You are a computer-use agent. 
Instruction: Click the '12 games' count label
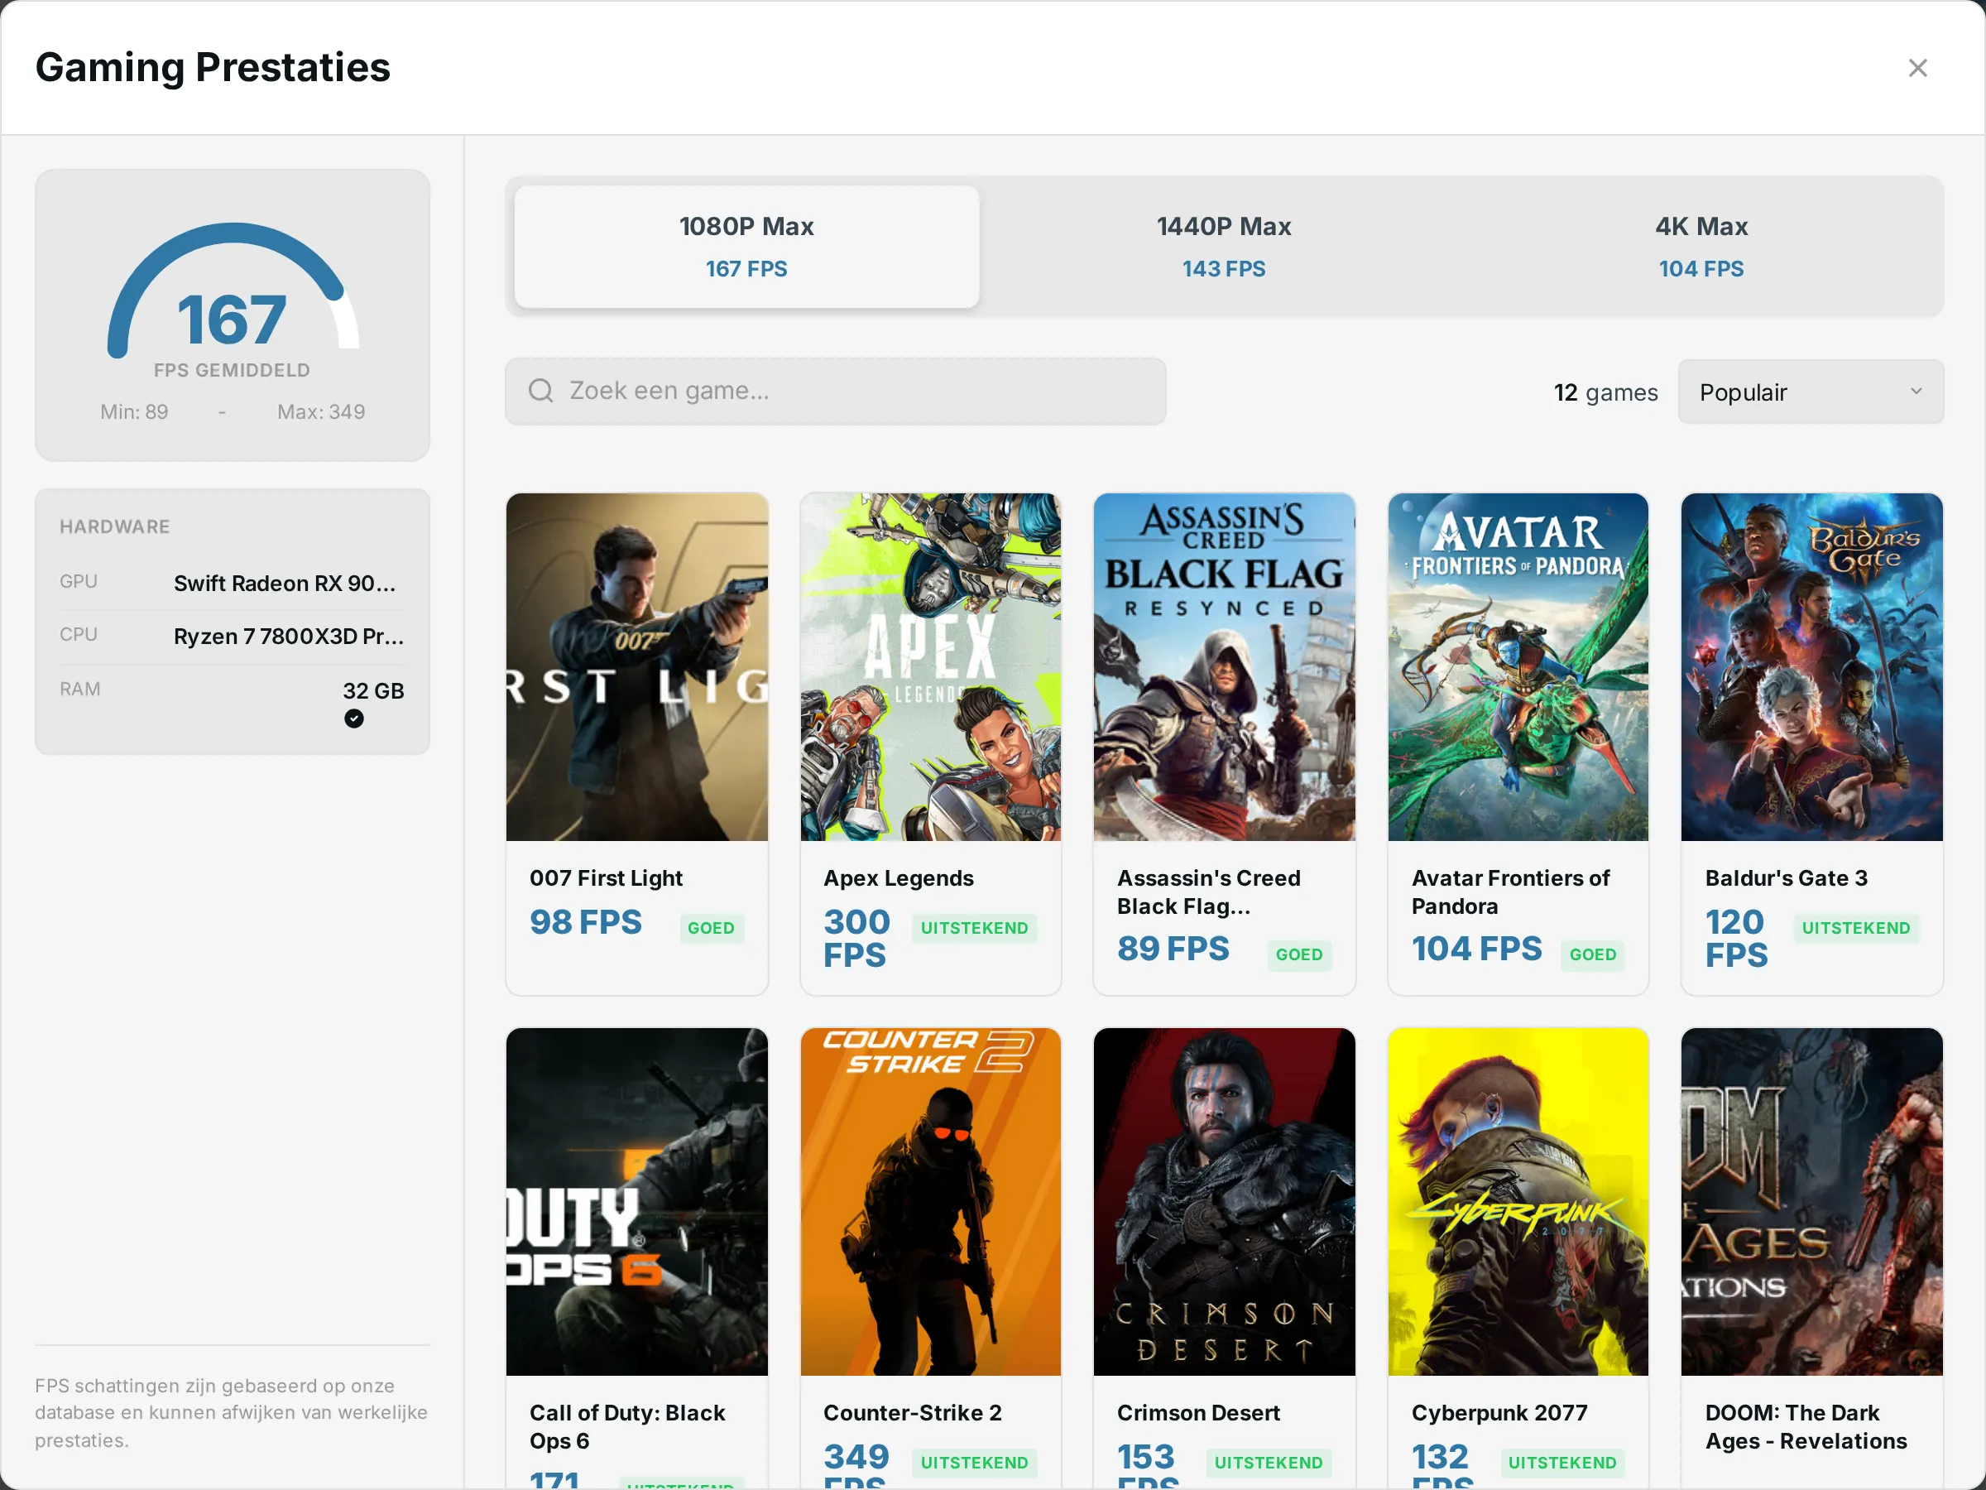(x=1605, y=392)
